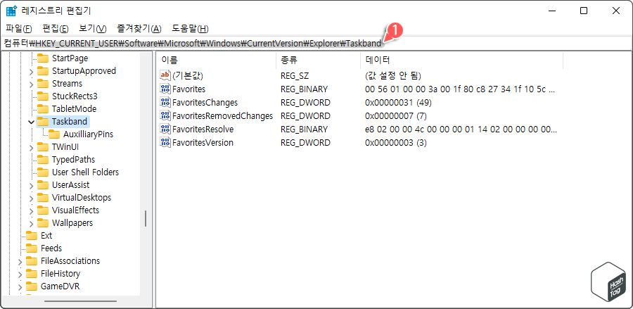633x309 pixels.
Task: Select the StuckRects3 folder icon
Action: [43, 96]
